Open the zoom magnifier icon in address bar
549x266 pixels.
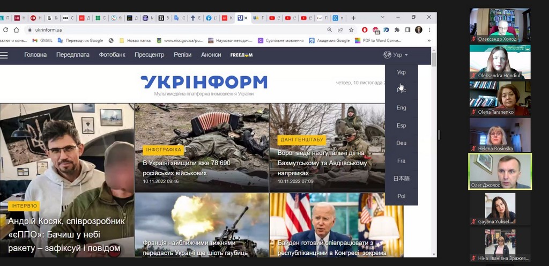pyautogui.click(x=330, y=30)
